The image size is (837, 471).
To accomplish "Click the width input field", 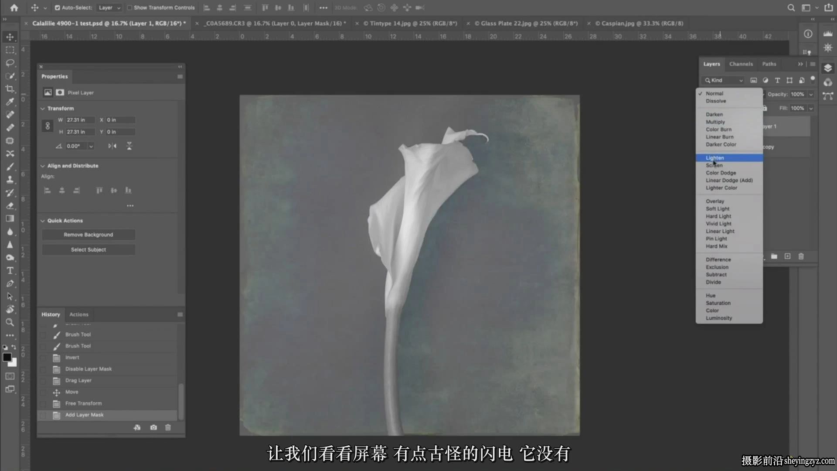I will click(80, 120).
